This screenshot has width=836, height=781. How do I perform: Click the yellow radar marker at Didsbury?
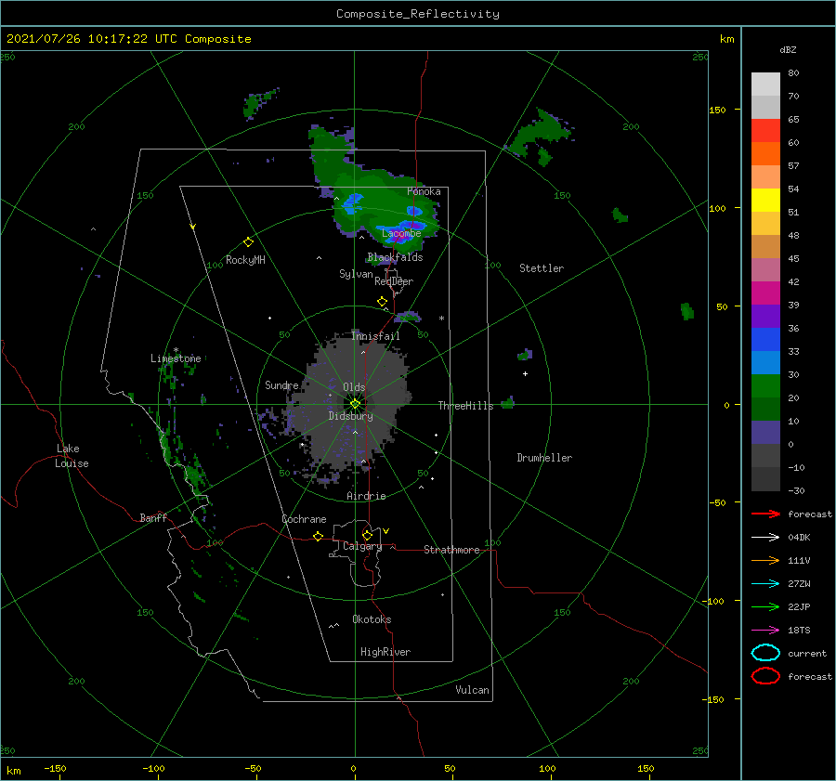pos(355,404)
